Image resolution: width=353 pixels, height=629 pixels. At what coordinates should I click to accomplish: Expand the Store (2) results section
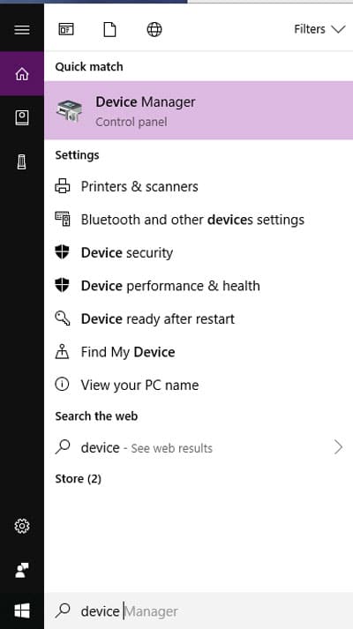pyautogui.click(x=79, y=478)
